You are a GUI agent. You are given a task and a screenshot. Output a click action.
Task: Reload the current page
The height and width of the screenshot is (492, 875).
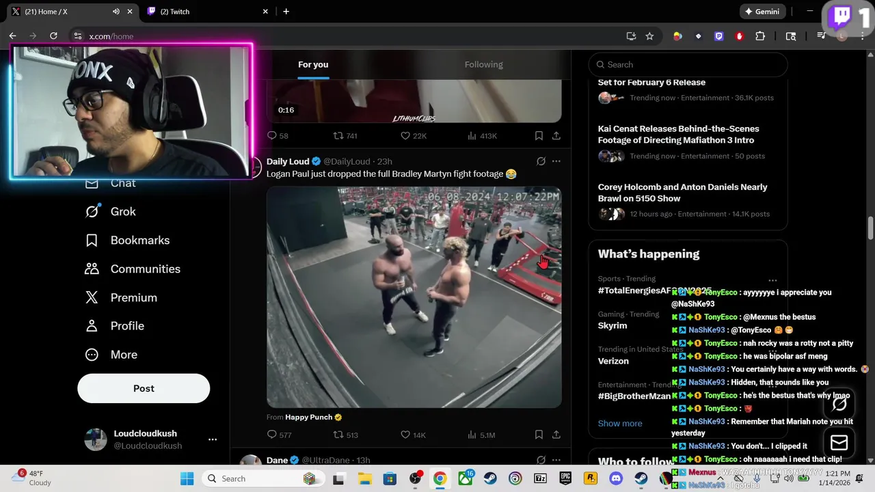tap(53, 36)
